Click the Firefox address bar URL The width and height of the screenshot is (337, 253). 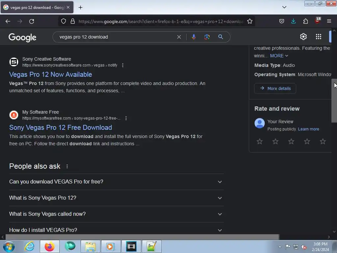coord(161,21)
